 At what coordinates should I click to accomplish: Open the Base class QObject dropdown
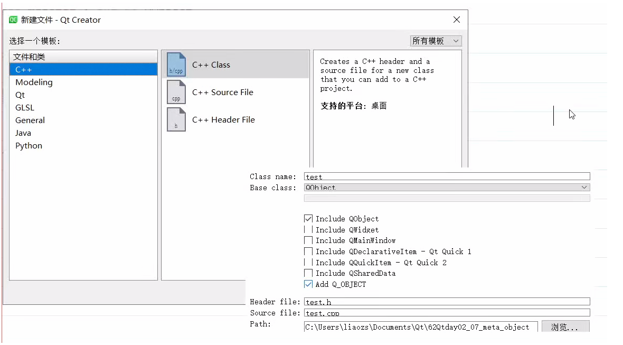point(447,188)
